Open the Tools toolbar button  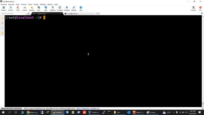coord(18,9)
